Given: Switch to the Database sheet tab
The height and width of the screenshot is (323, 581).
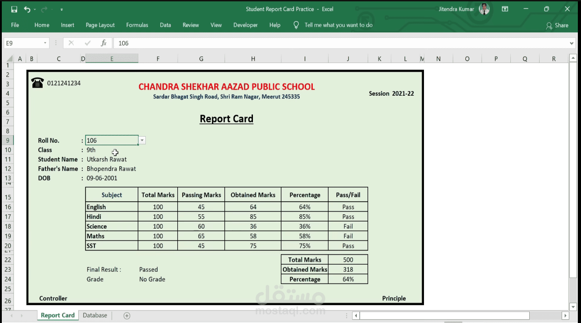Looking at the screenshot, I should click(x=95, y=315).
